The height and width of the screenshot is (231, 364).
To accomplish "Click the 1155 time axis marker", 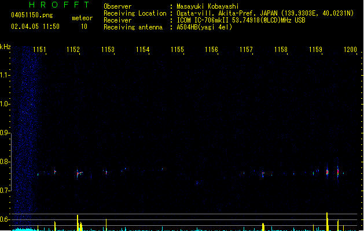I will point(177,50).
